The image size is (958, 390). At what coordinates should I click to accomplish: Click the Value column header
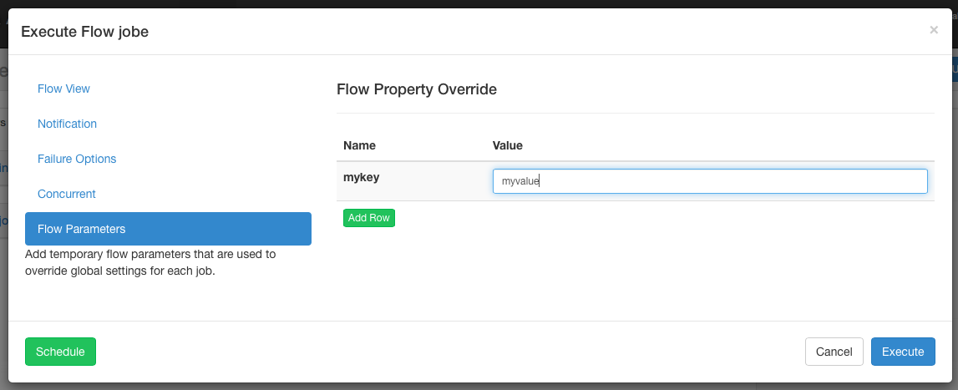point(507,145)
